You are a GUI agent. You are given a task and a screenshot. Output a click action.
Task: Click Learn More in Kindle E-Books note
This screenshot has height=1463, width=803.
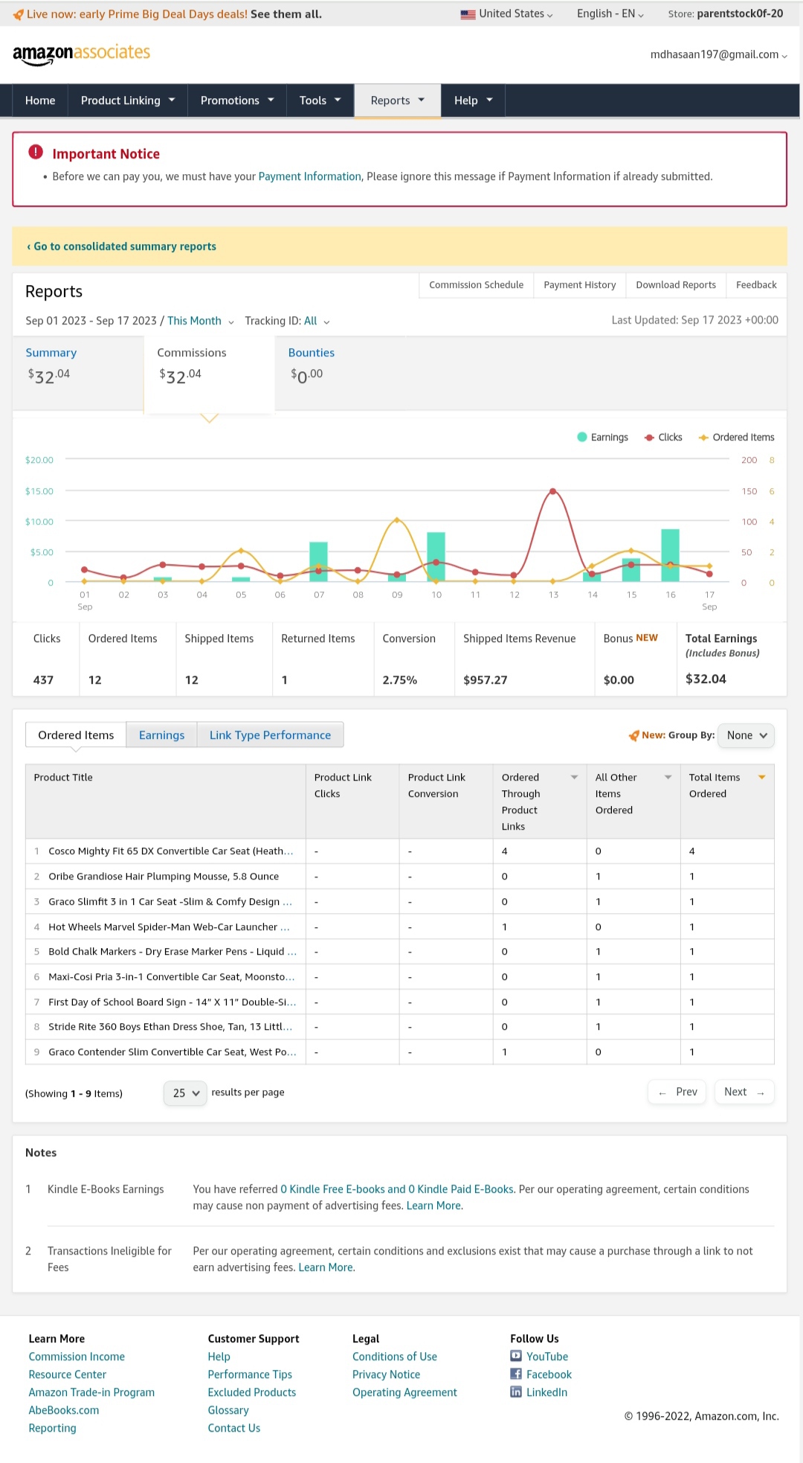point(434,1206)
